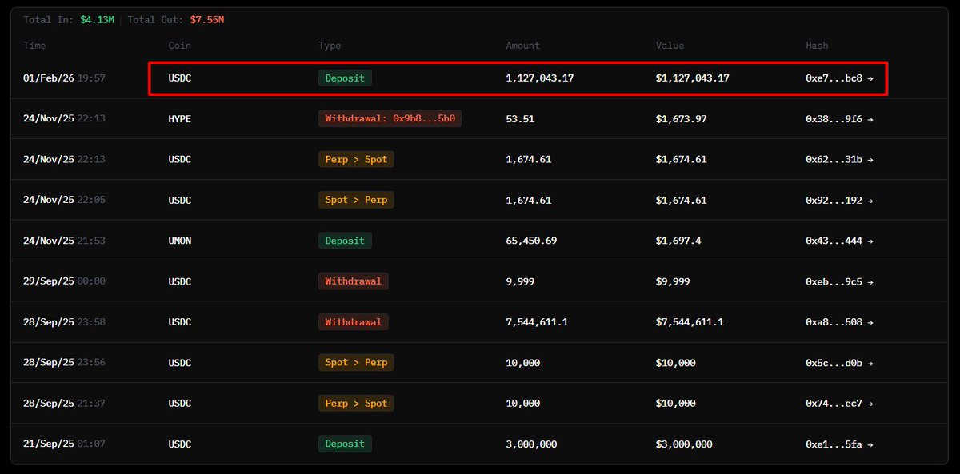
Task: Click the Withdrawal badge for 7,544,611.1 USDC
Action: (x=353, y=322)
